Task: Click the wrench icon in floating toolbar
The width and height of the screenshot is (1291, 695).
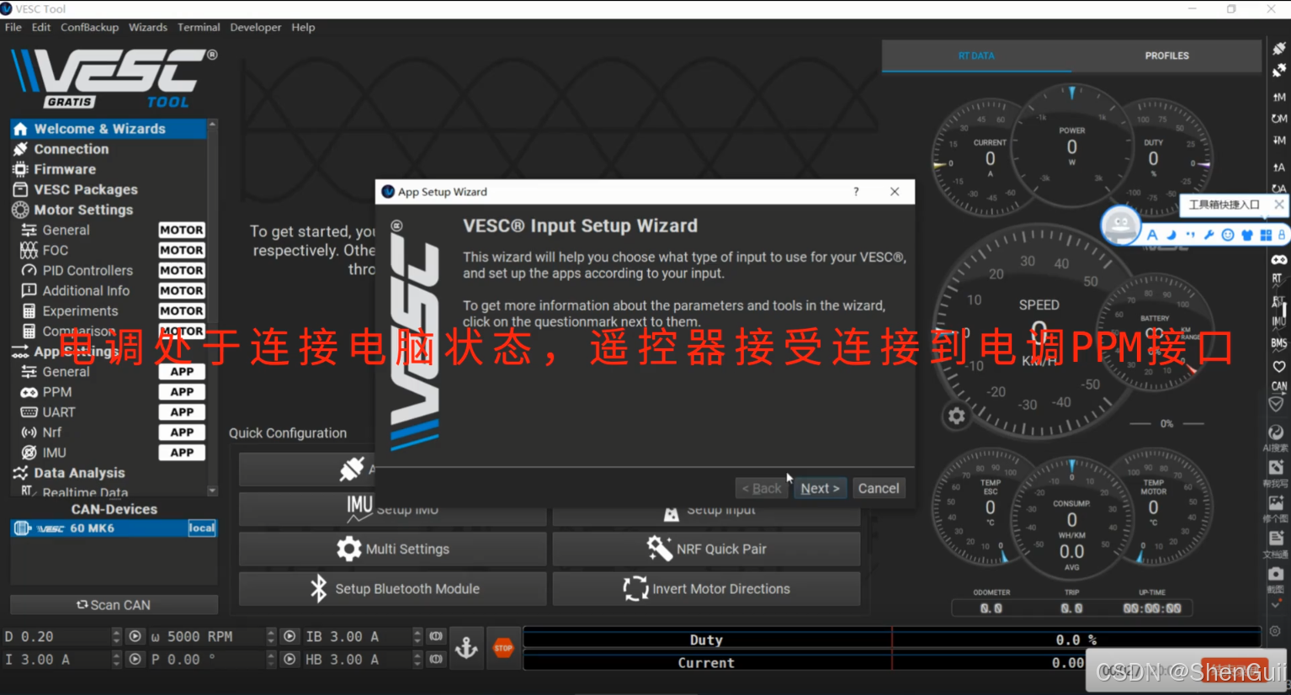Action: click(1209, 235)
